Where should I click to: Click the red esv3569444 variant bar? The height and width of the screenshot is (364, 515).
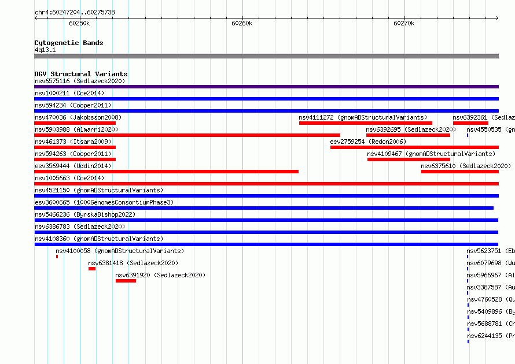tap(166, 172)
